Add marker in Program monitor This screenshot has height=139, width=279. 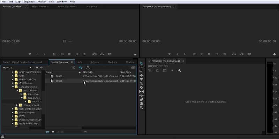[169, 54]
